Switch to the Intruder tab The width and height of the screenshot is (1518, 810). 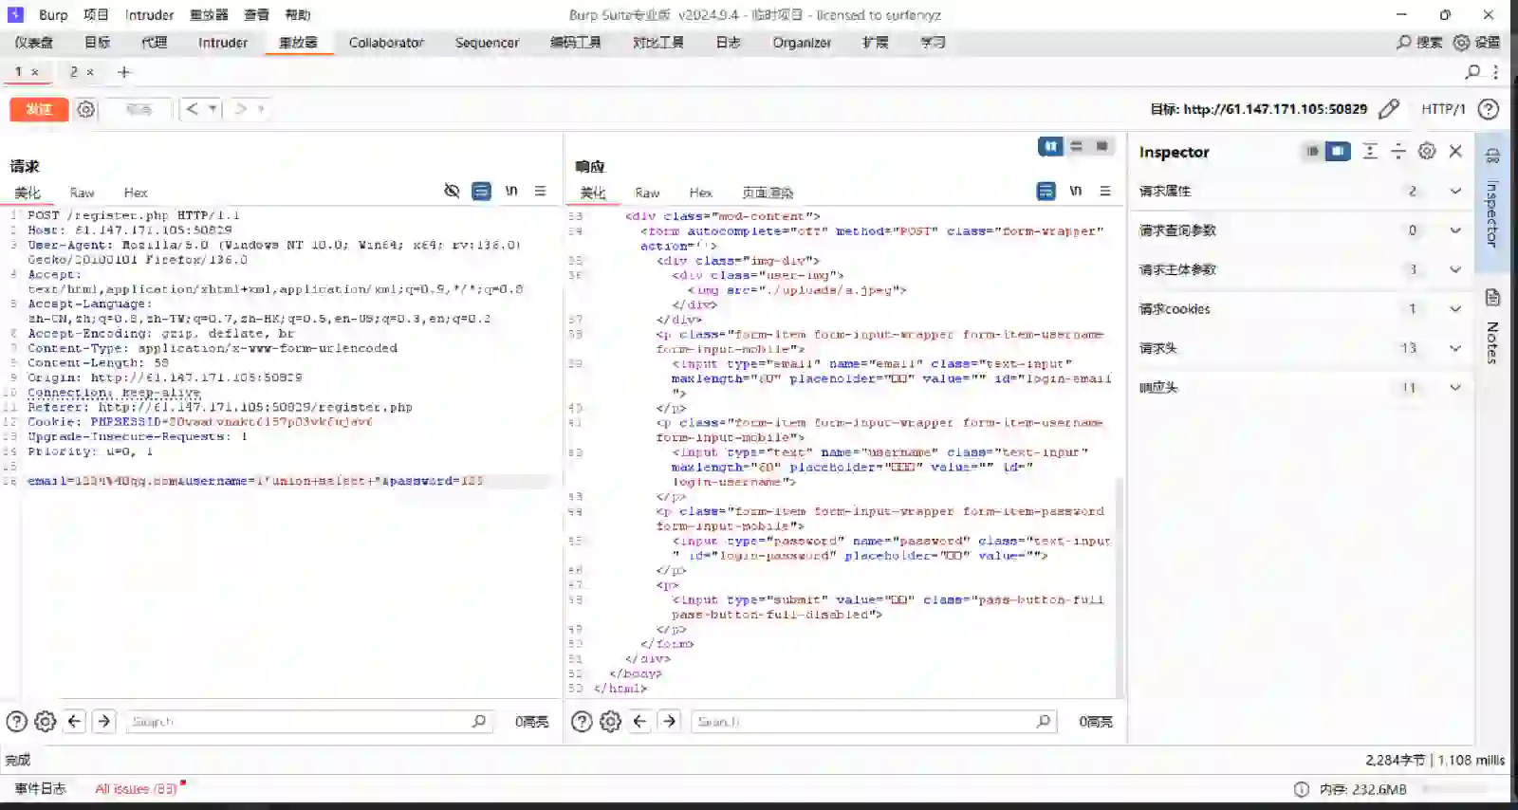(x=222, y=43)
